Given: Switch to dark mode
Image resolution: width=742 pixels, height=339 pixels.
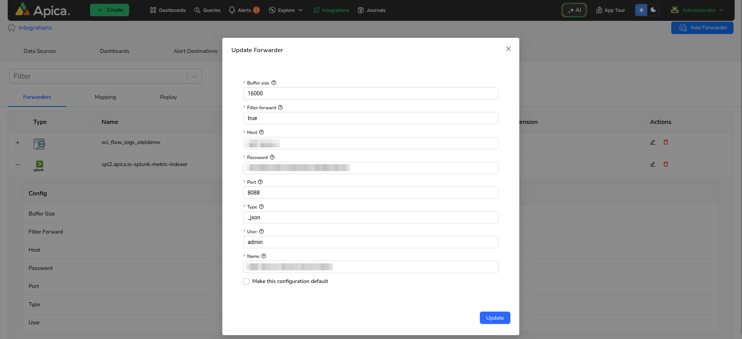Looking at the screenshot, I should [653, 10].
